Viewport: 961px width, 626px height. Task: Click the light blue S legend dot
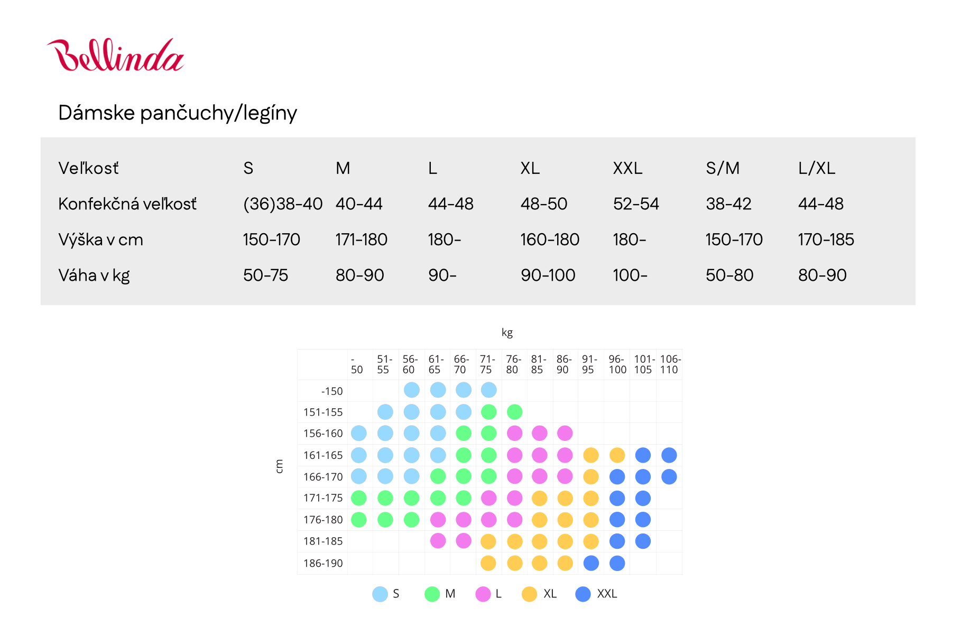380,594
